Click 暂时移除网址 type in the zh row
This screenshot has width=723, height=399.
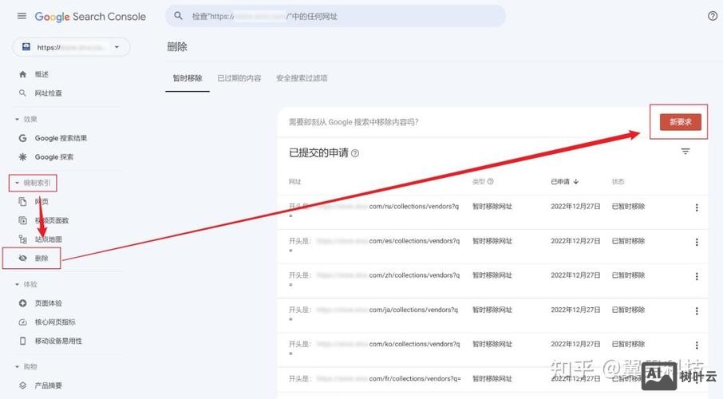click(x=492, y=275)
